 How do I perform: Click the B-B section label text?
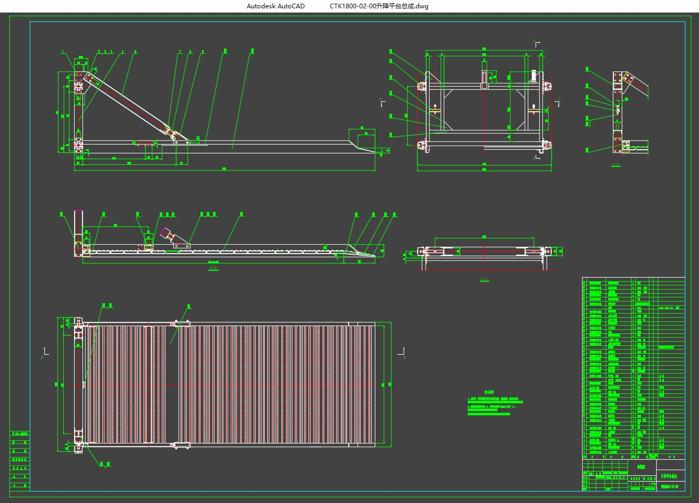213,269
